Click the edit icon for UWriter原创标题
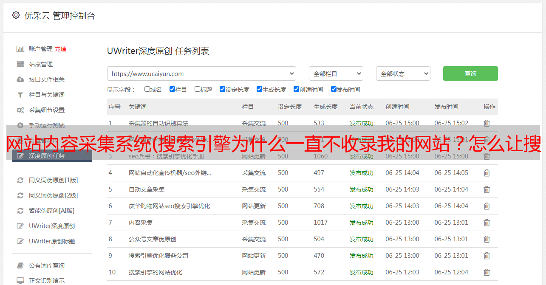 click(20, 241)
